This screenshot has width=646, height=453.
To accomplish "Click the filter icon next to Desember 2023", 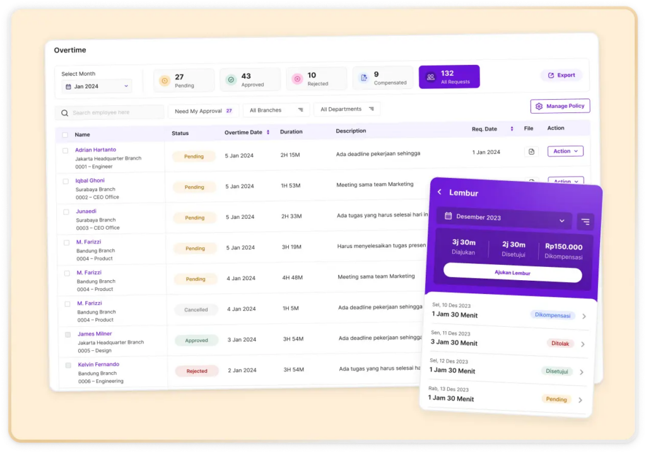I will point(585,221).
